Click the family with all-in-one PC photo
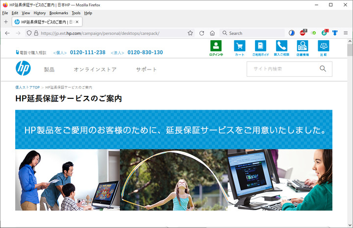 pos(68,180)
